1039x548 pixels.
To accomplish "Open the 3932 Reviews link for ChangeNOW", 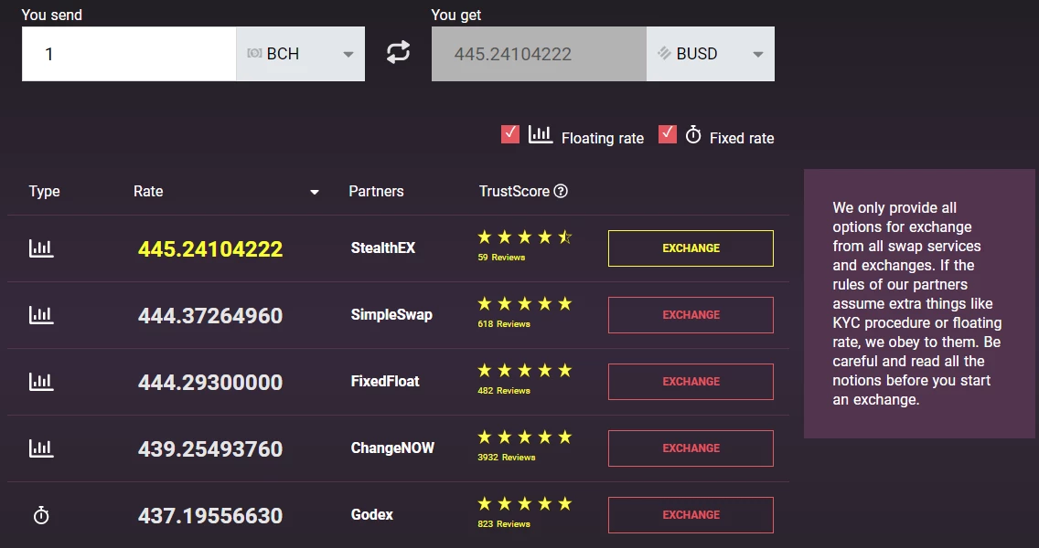I will coord(507,458).
